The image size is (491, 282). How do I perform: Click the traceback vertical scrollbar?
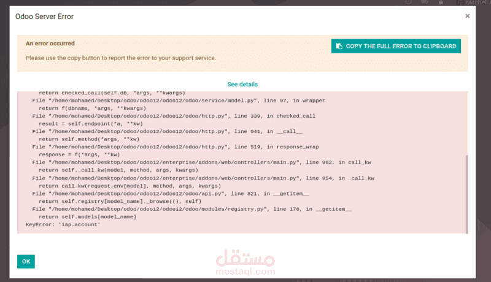(466, 194)
